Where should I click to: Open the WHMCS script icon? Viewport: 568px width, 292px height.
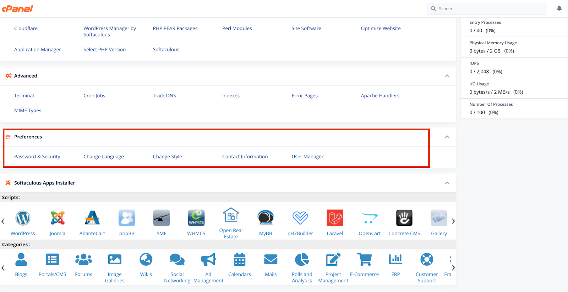point(196,218)
